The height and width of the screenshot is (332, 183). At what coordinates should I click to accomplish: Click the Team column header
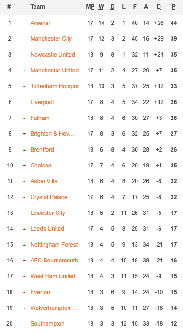pyautogui.click(x=38, y=7)
